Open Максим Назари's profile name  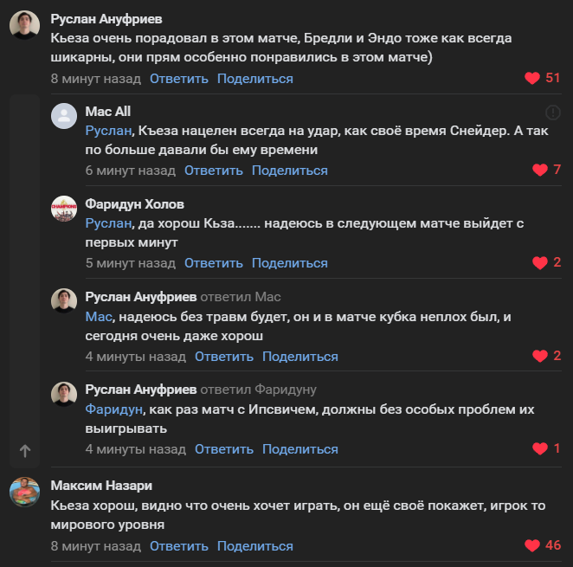click(x=101, y=486)
